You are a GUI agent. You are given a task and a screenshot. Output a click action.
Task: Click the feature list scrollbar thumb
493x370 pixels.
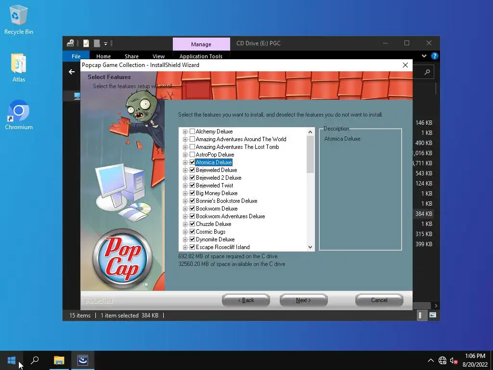[x=310, y=155]
